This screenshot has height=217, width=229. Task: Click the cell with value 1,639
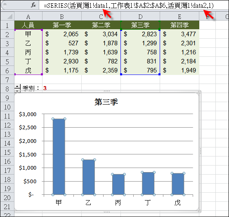tap(101, 52)
